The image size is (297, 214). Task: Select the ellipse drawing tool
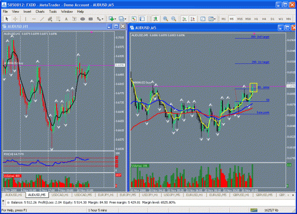[82, 19]
